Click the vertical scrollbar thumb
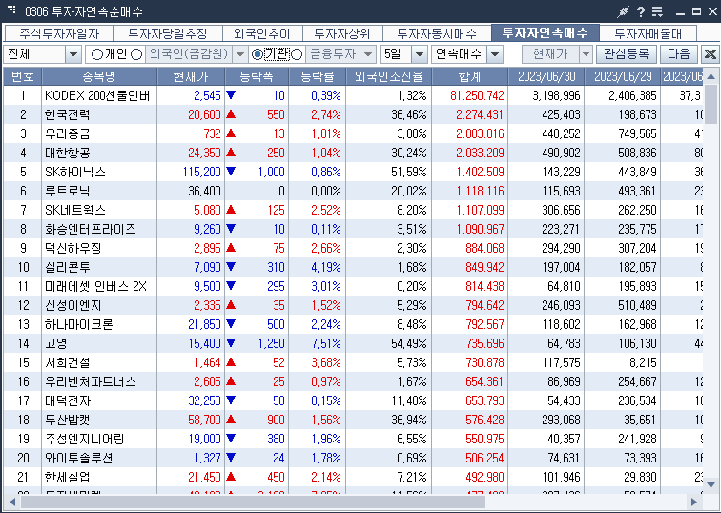 (x=711, y=104)
